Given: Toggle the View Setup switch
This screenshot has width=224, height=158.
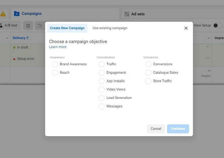Looking at the screenshot, I should tap(218, 26).
